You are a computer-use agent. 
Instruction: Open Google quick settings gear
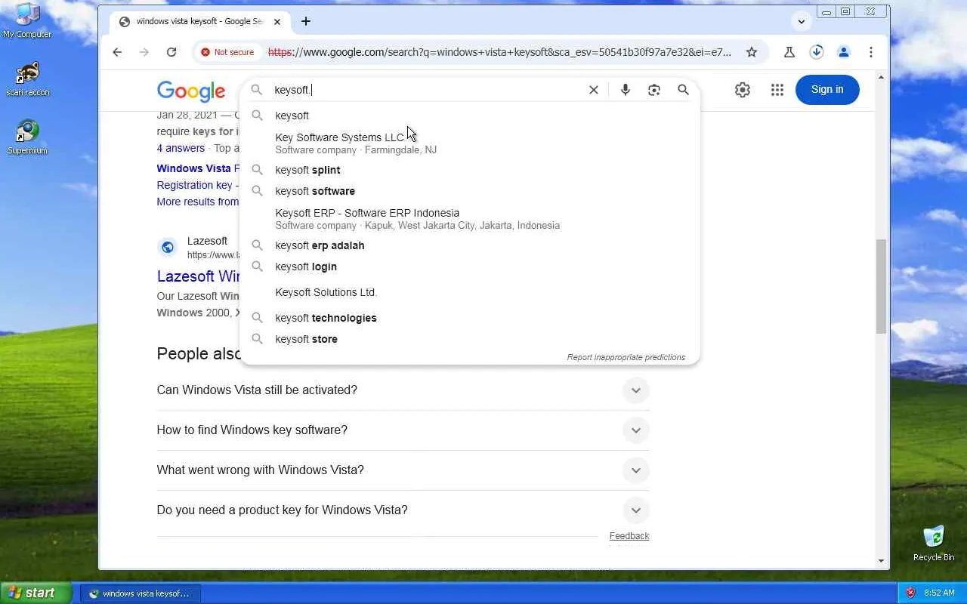(x=743, y=90)
